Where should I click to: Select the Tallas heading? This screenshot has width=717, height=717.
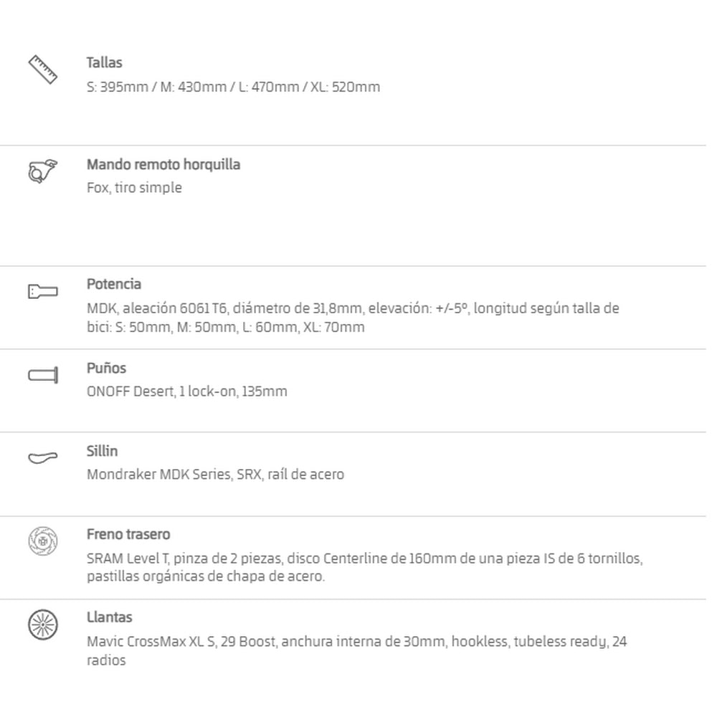104,62
